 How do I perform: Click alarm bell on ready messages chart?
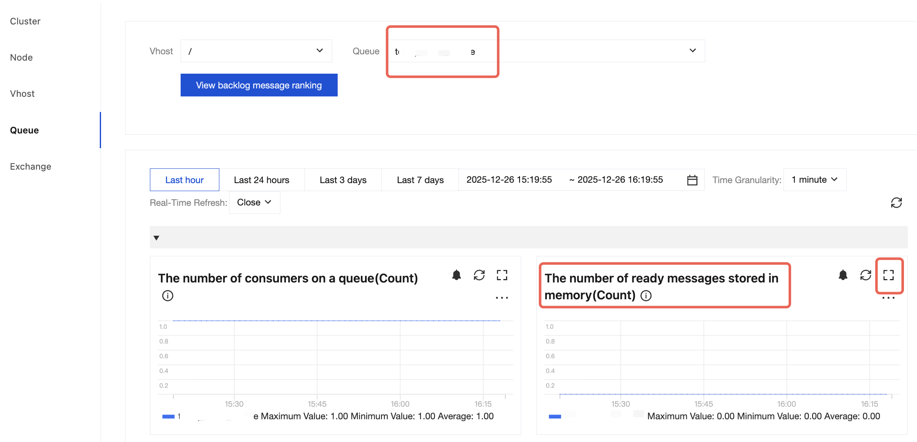point(843,275)
